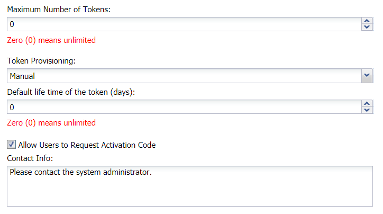Click the 'Allow Users to Request Activation Code' label
383x214 pixels.
tap(87, 145)
